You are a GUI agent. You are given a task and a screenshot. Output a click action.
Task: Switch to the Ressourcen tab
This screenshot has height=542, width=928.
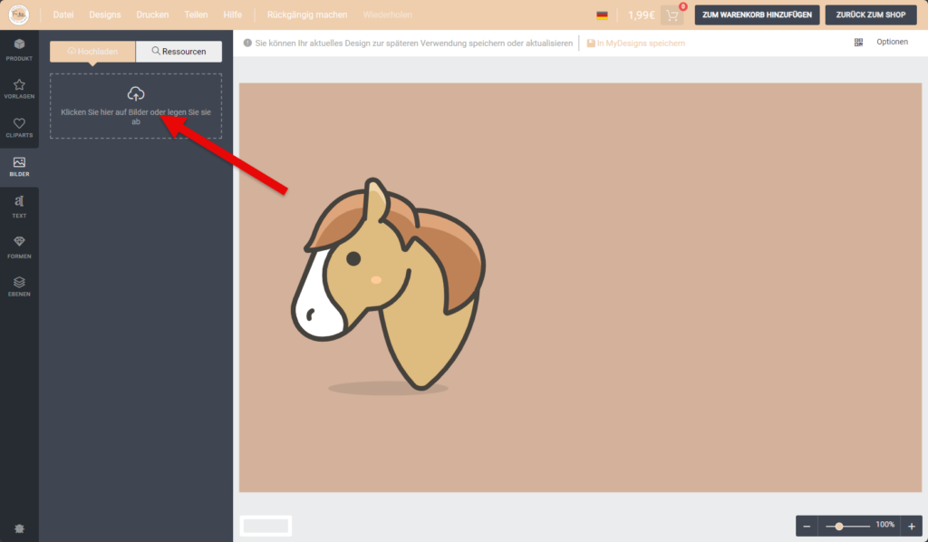pyautogui.click(x=179, y=52)
